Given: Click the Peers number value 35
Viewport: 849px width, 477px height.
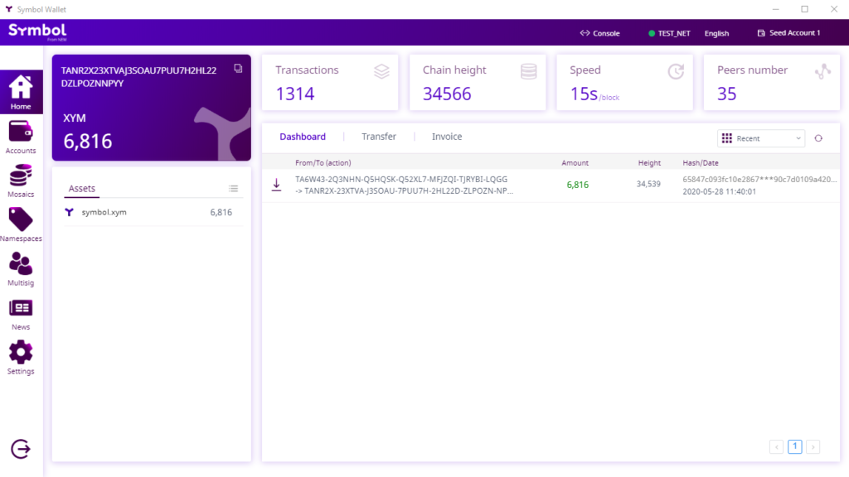Looking at the screenshot, I should tap(726, 94).
